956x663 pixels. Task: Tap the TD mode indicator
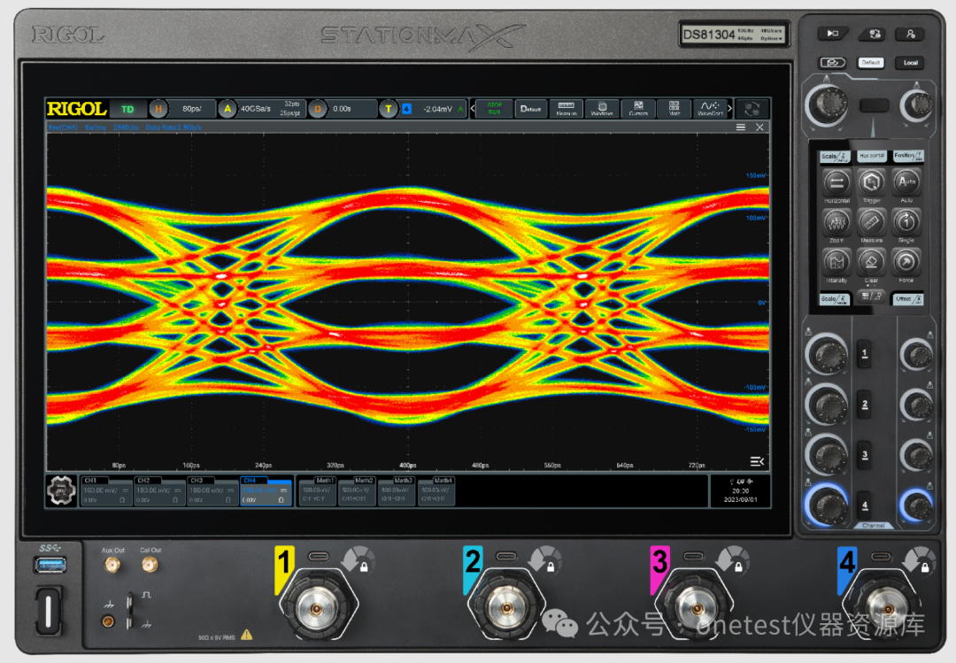[127, 109]
